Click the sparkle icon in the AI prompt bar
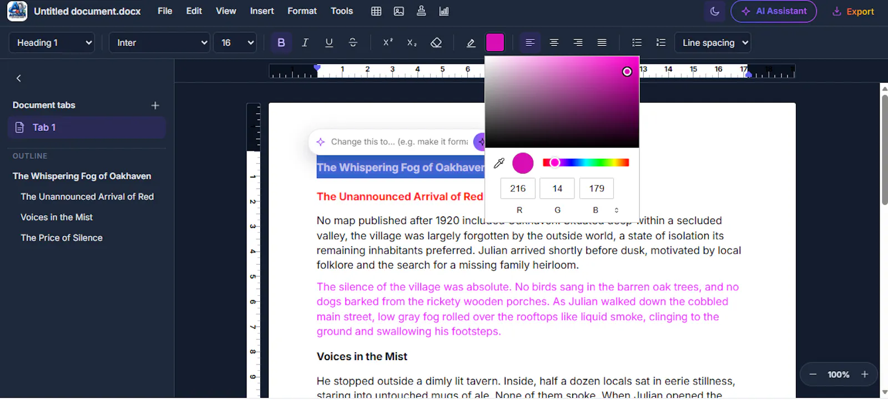 pos(320,142)
